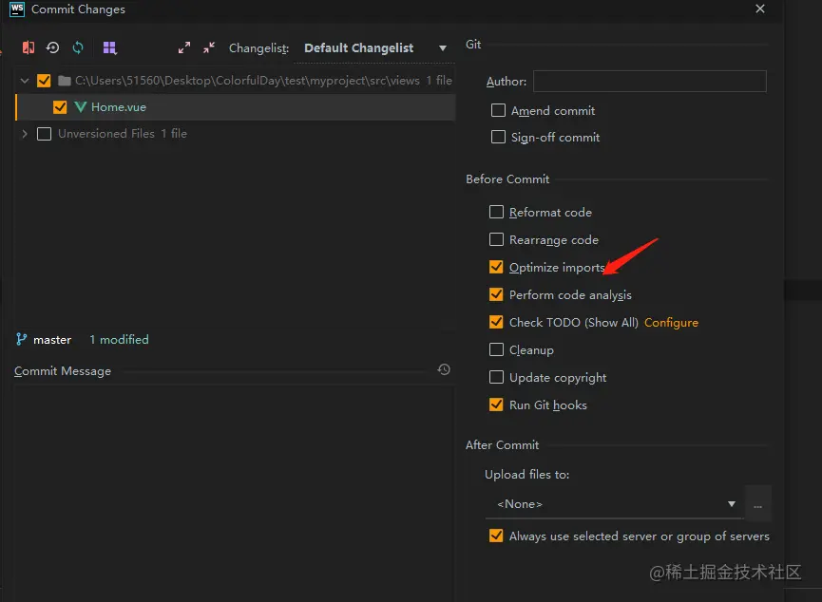Image resolution: width=822 pixels, height=602 pixels.
Task: Tick the Amend commit checkbox
Action: (498, 111)
